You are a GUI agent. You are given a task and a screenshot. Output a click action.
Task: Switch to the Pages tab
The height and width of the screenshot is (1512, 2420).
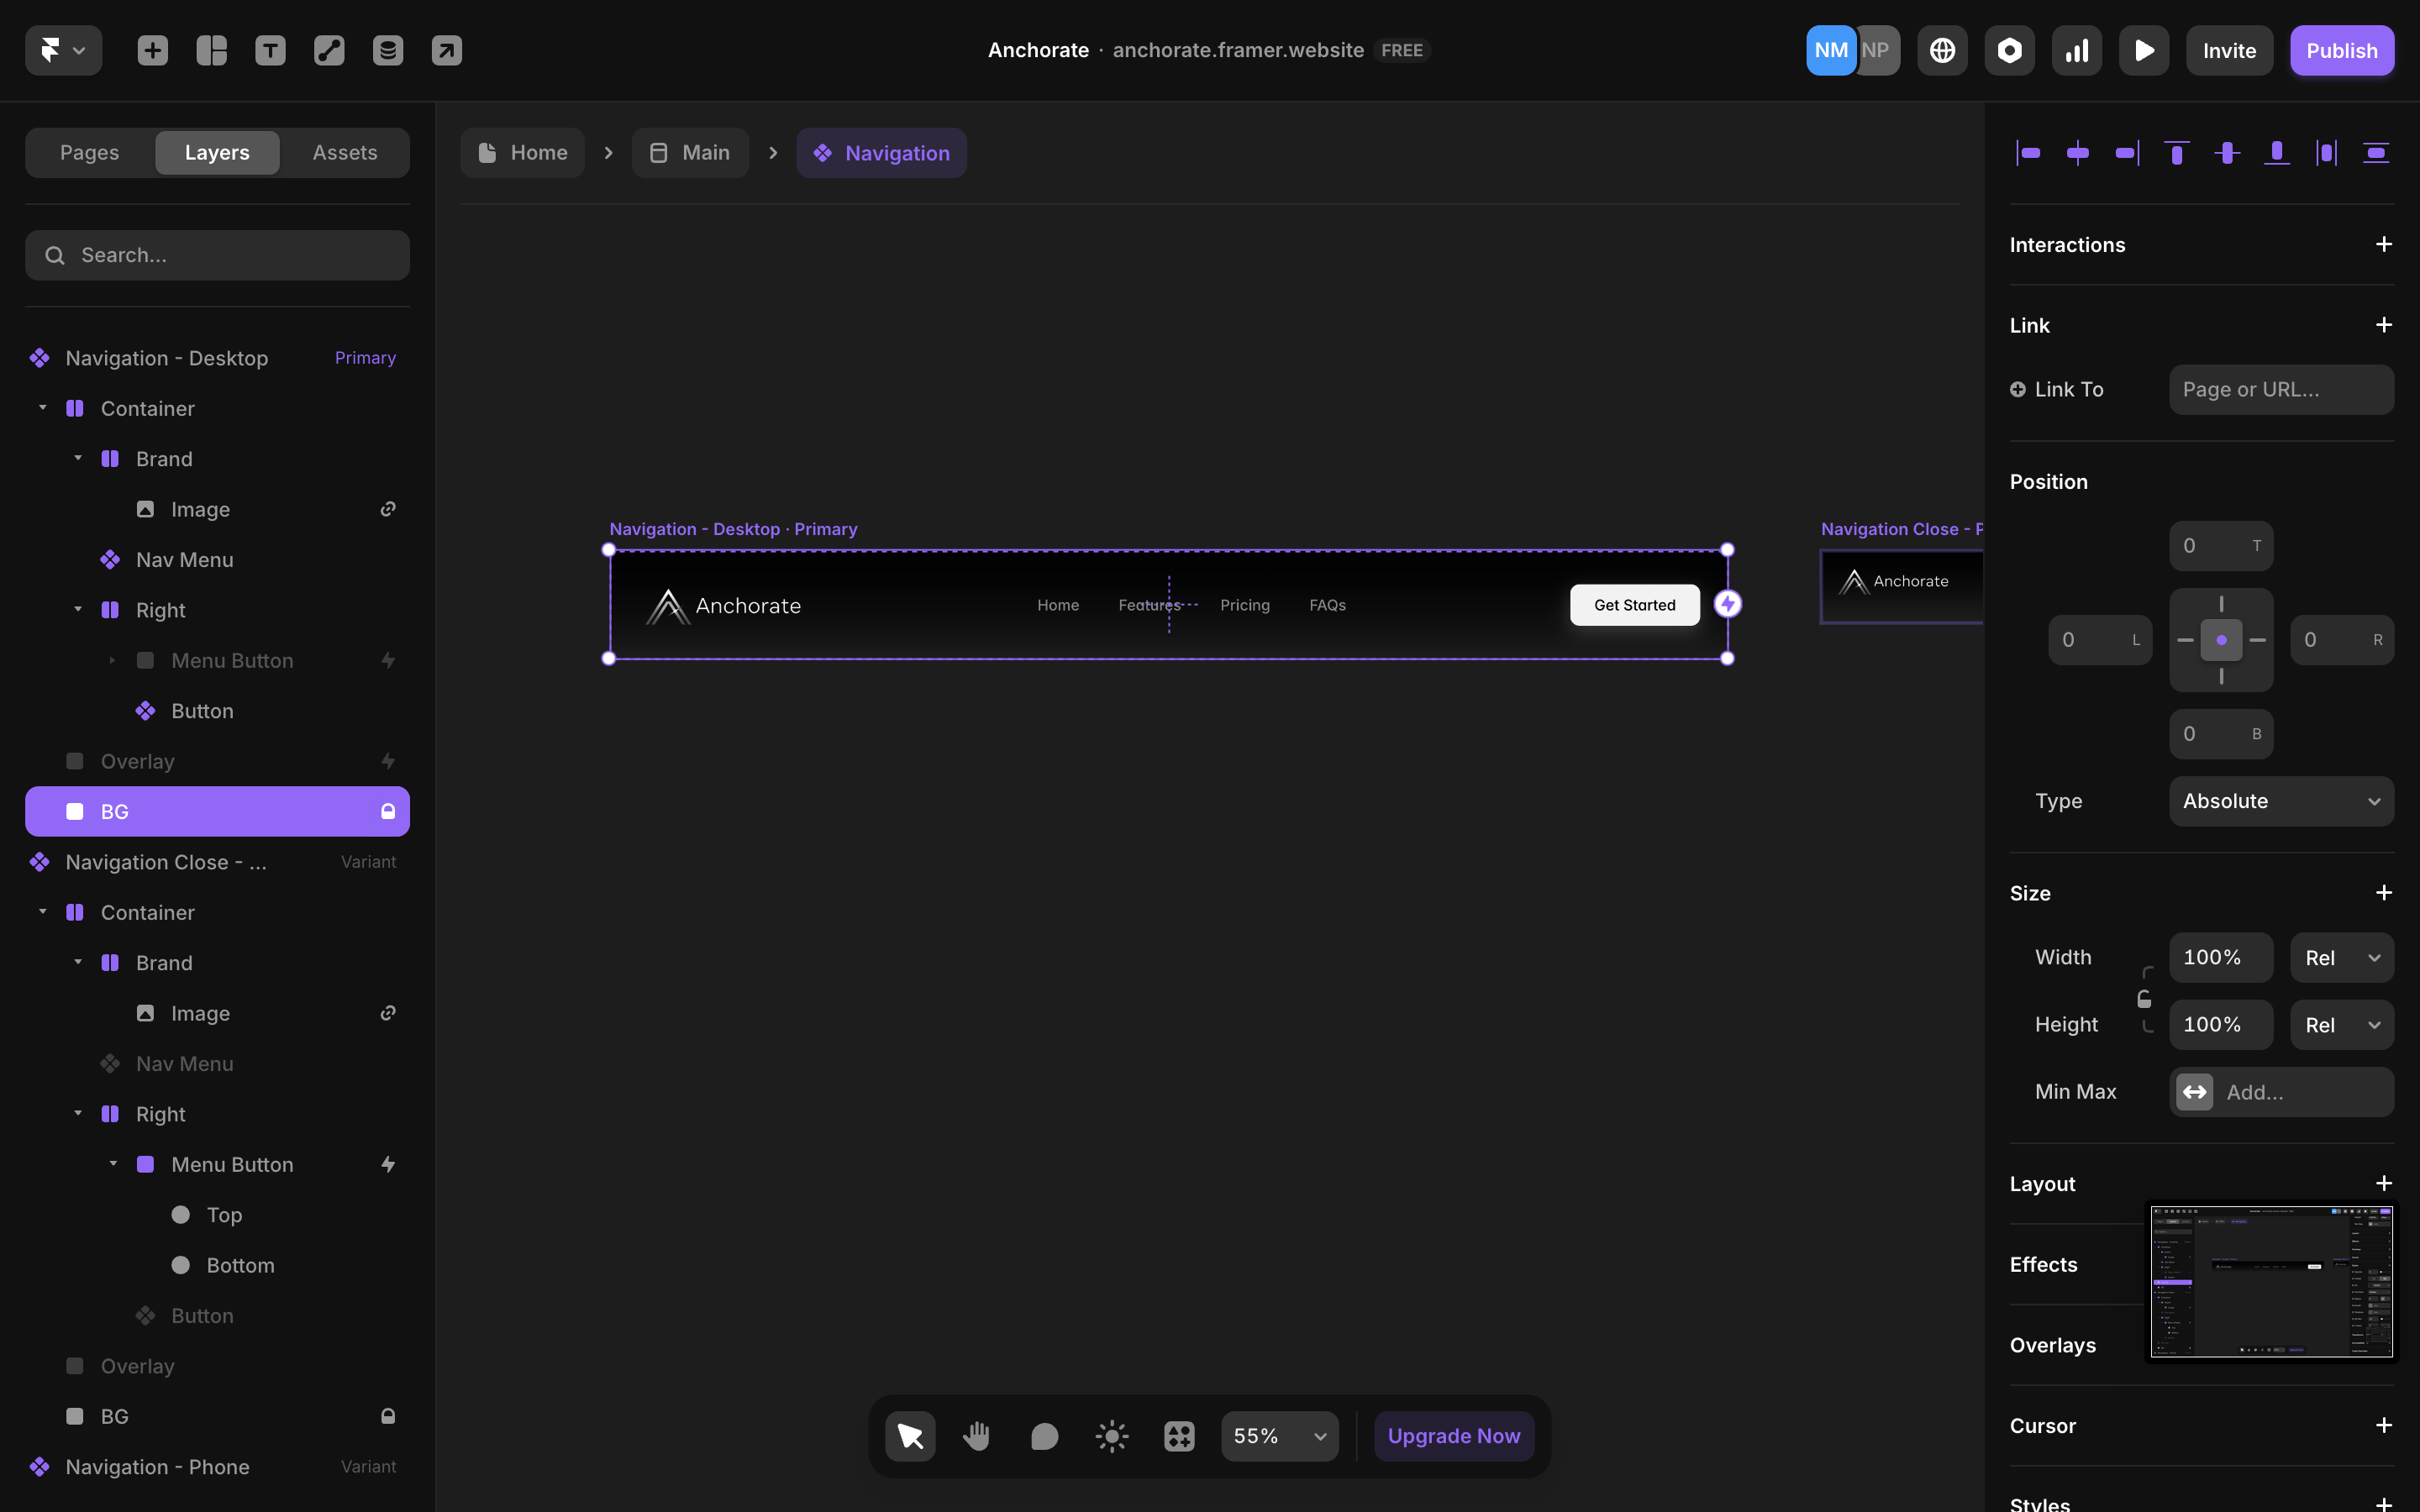[x=89, y=152]
